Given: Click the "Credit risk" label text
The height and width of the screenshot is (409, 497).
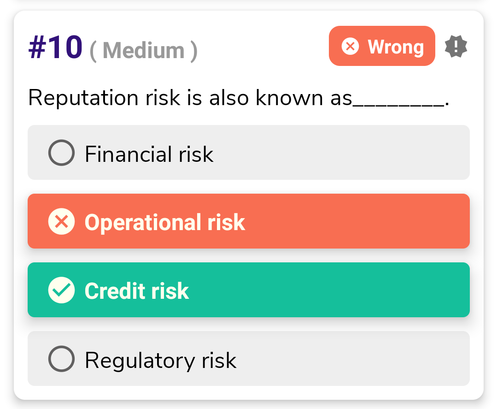Looking at the screenshot, I should (x=136, y=291).
